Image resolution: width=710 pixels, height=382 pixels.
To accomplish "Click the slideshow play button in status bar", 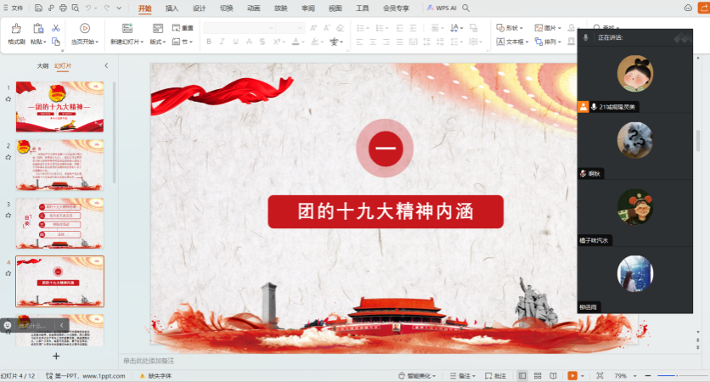I will pos(573,375).
